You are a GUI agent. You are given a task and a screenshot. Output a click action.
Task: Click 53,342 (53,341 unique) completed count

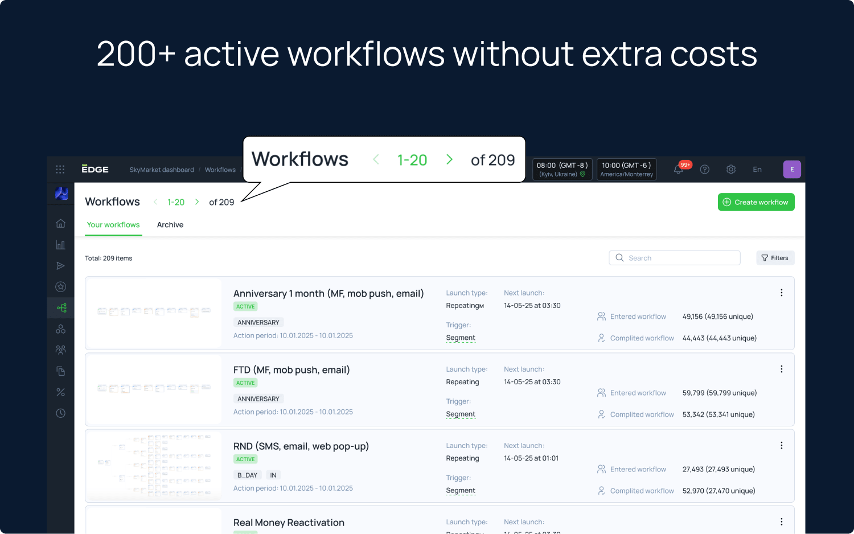[x=718, y=414]
